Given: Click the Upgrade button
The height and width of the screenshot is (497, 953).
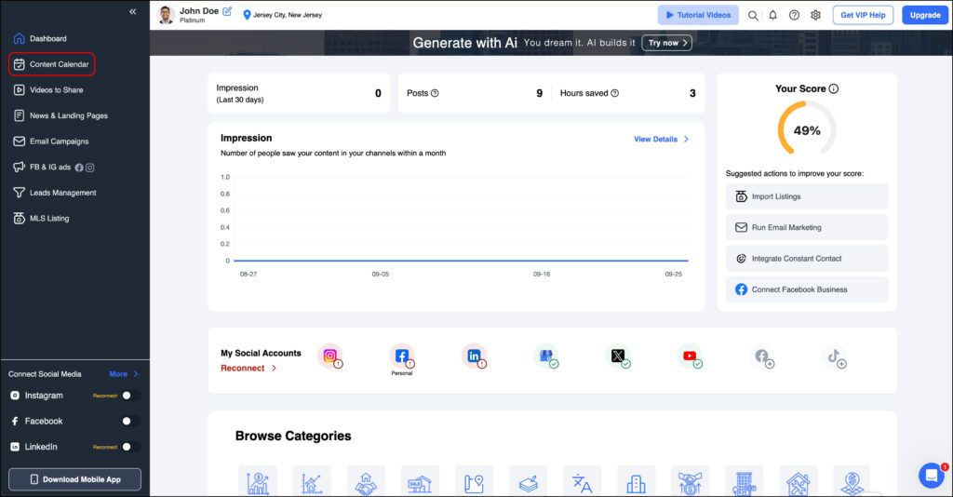Looking at the screenshot, I should pos(924,15).
